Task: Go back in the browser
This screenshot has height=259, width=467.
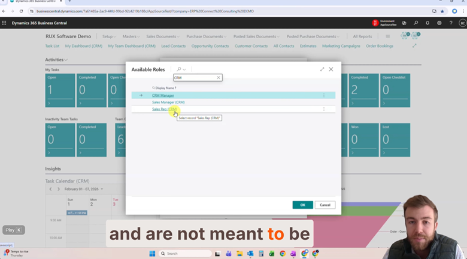Action: pyautogui.click(x=4, y=11)
